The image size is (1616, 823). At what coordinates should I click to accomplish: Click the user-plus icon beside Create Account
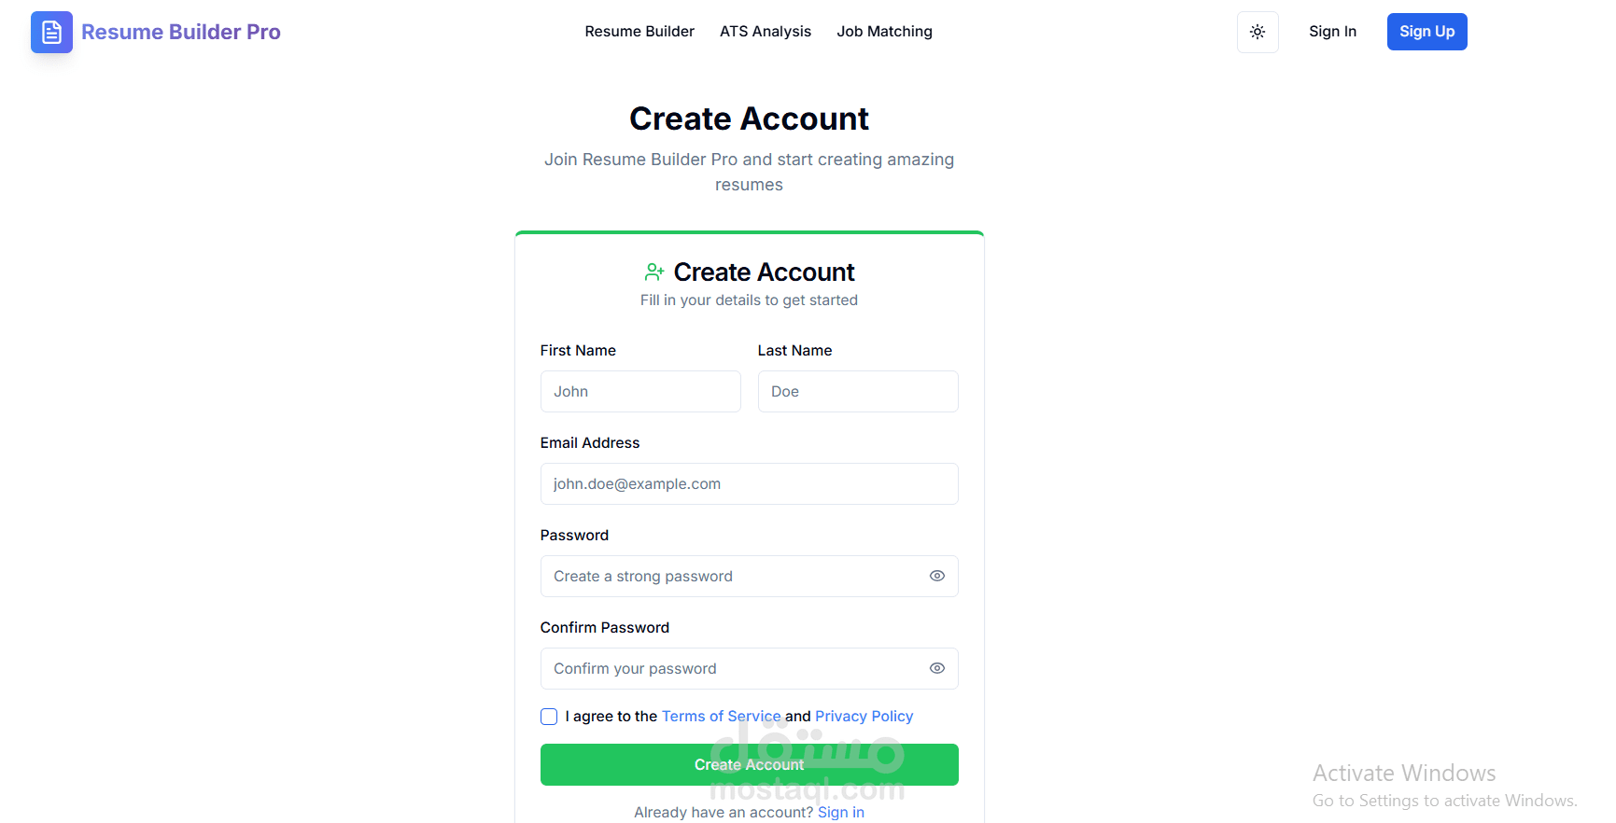tap(653, 272)
